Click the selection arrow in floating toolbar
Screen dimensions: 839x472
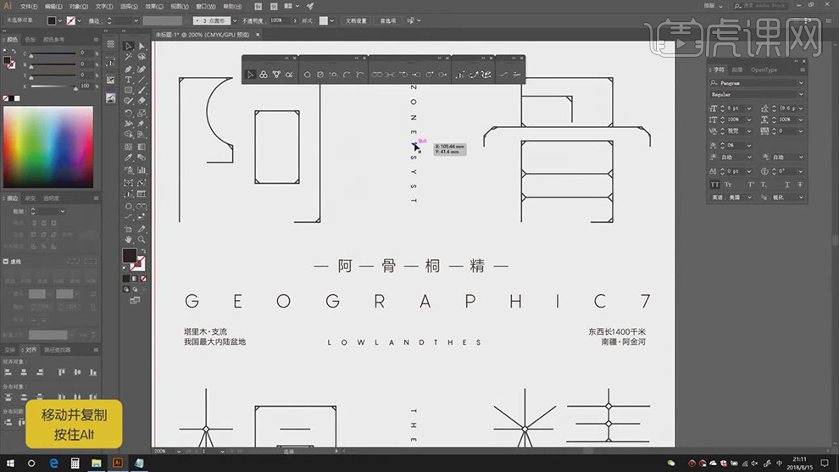(251, 75)
